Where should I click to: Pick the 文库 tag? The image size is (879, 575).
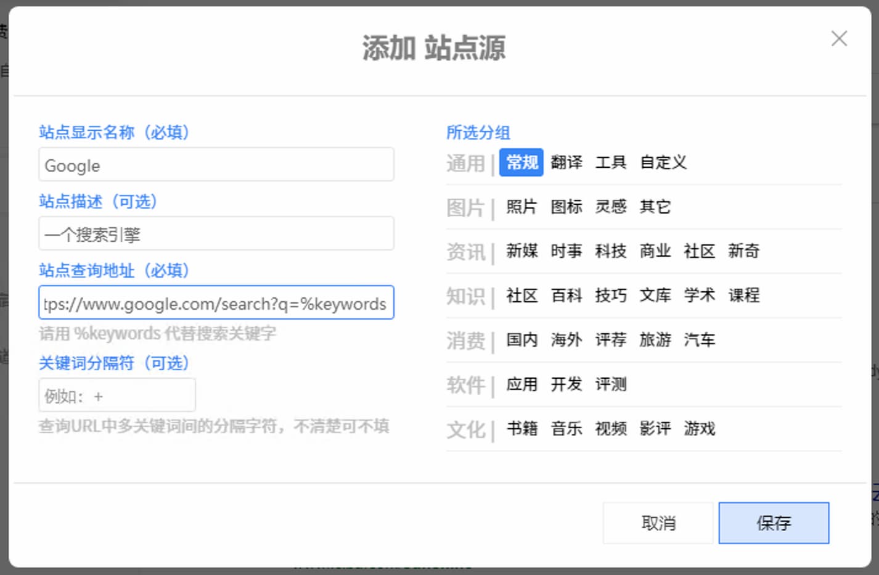655,296
